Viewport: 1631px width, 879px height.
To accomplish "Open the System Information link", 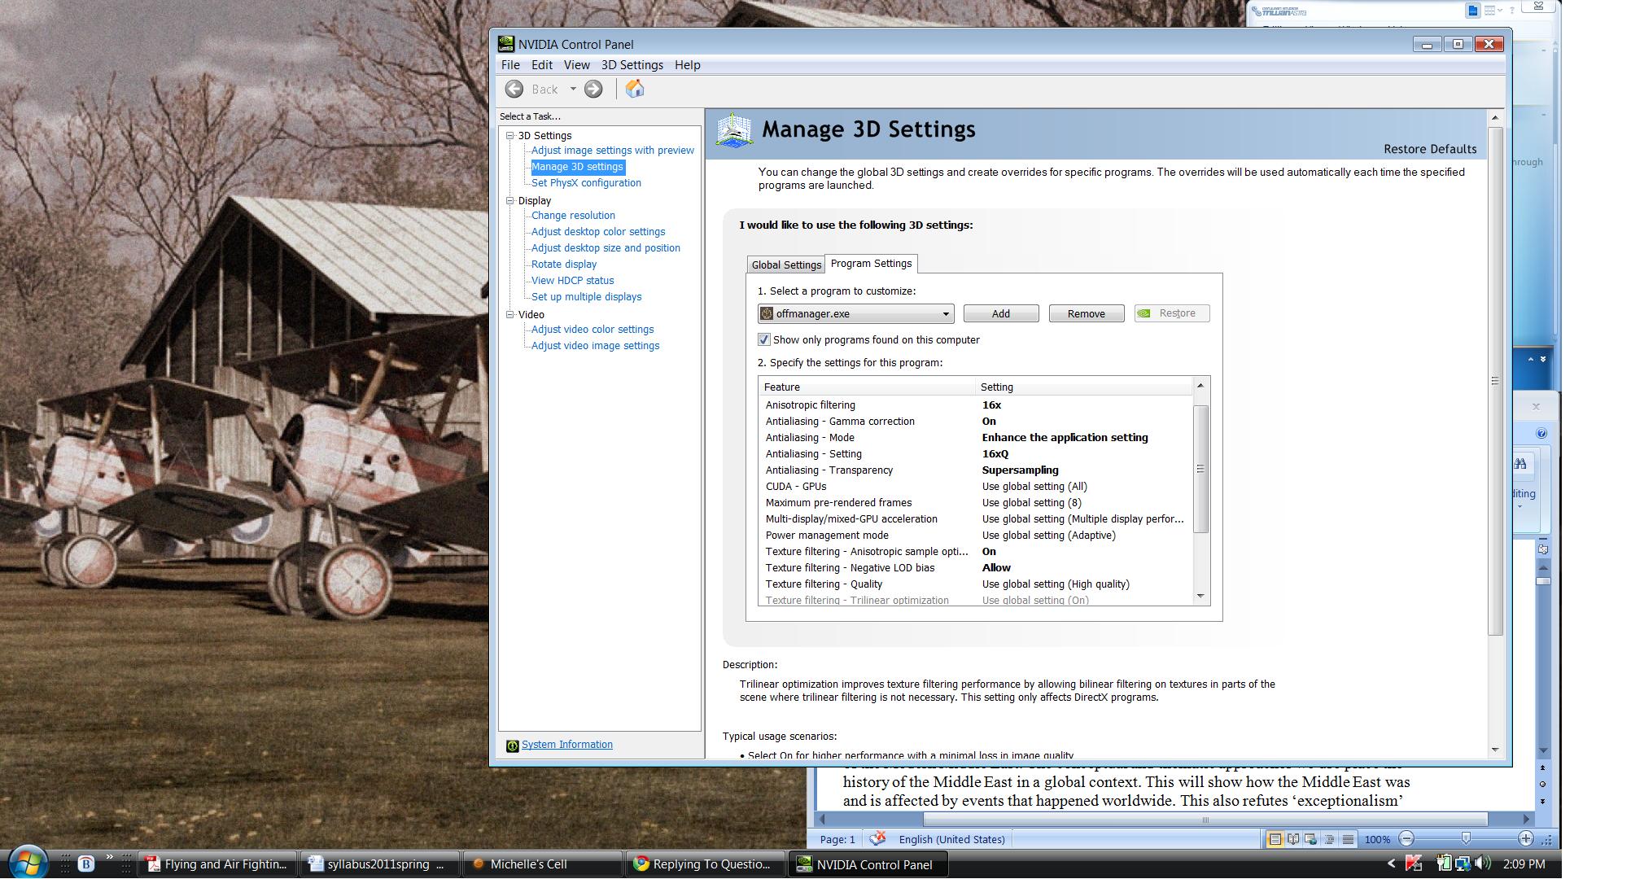I will coord(566,745).
